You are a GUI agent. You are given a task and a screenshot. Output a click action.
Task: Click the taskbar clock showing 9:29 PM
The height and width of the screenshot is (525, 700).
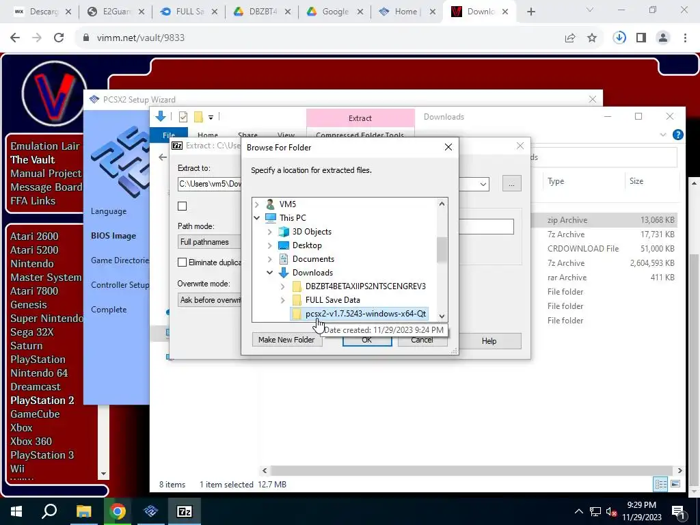(641, 511)
